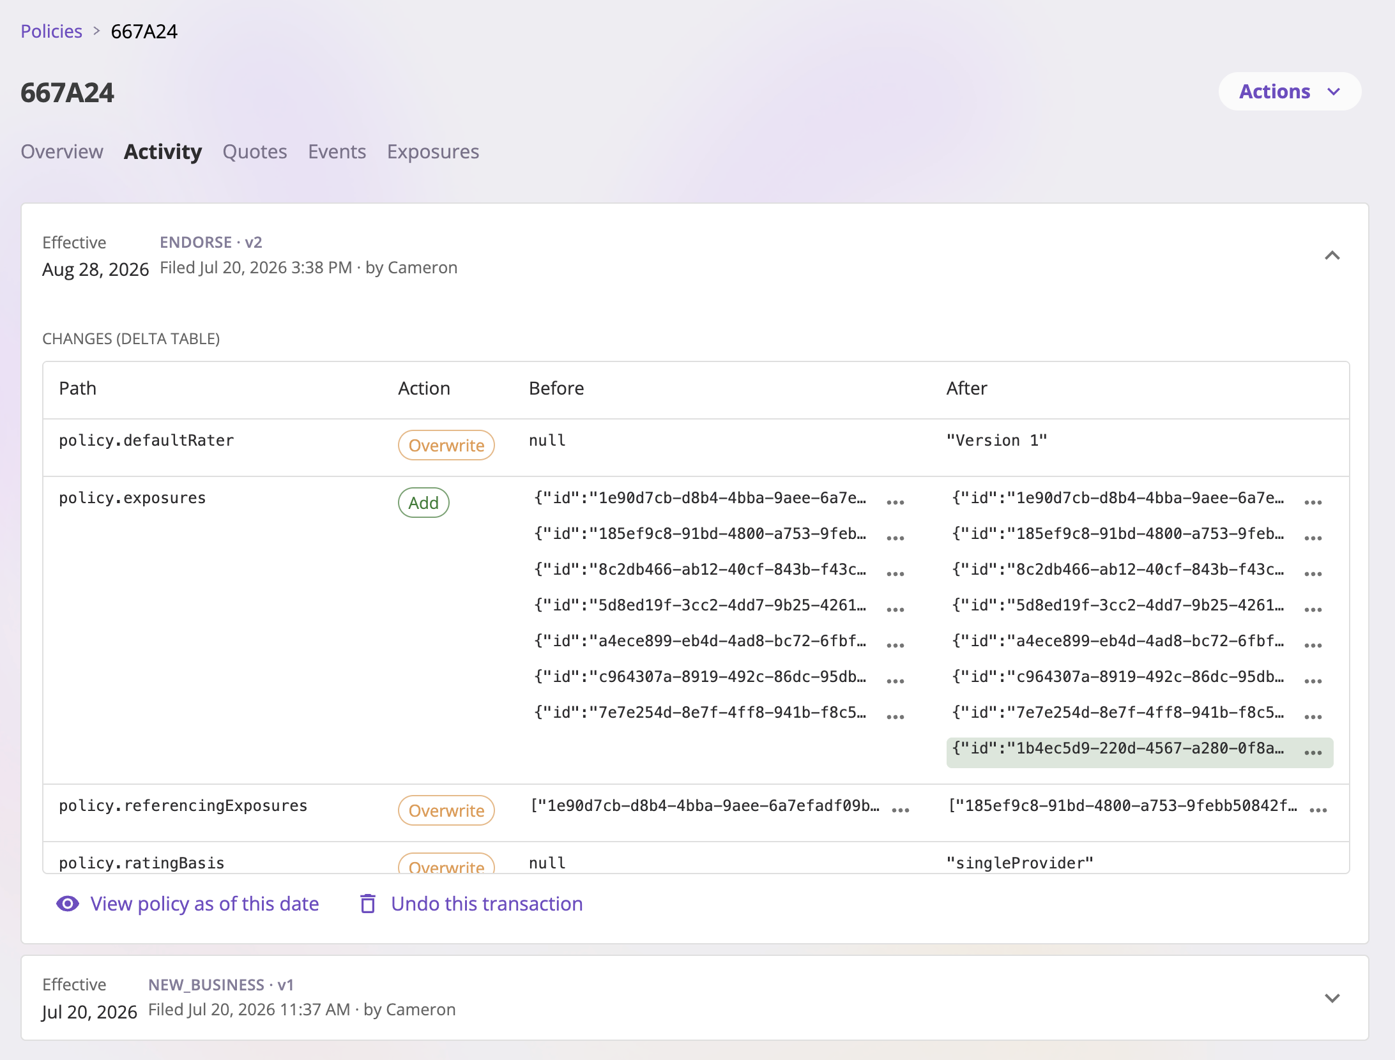Click Undo this transaction link
The image size is (1395, 1060).
pyautogui.click(x=487, y=904)
